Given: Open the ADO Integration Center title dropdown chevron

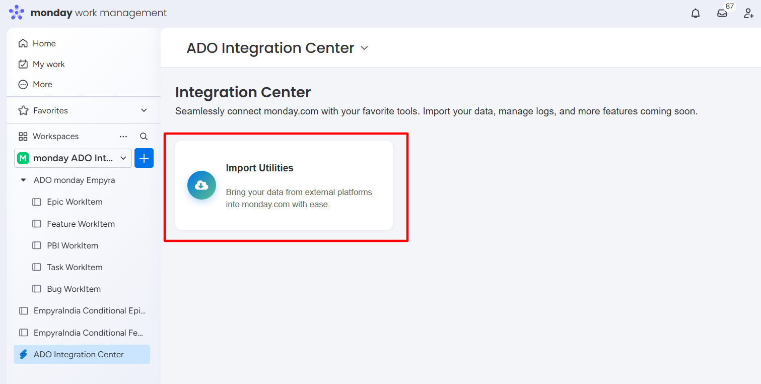Looking at the screenshot, I should point(365,48).
